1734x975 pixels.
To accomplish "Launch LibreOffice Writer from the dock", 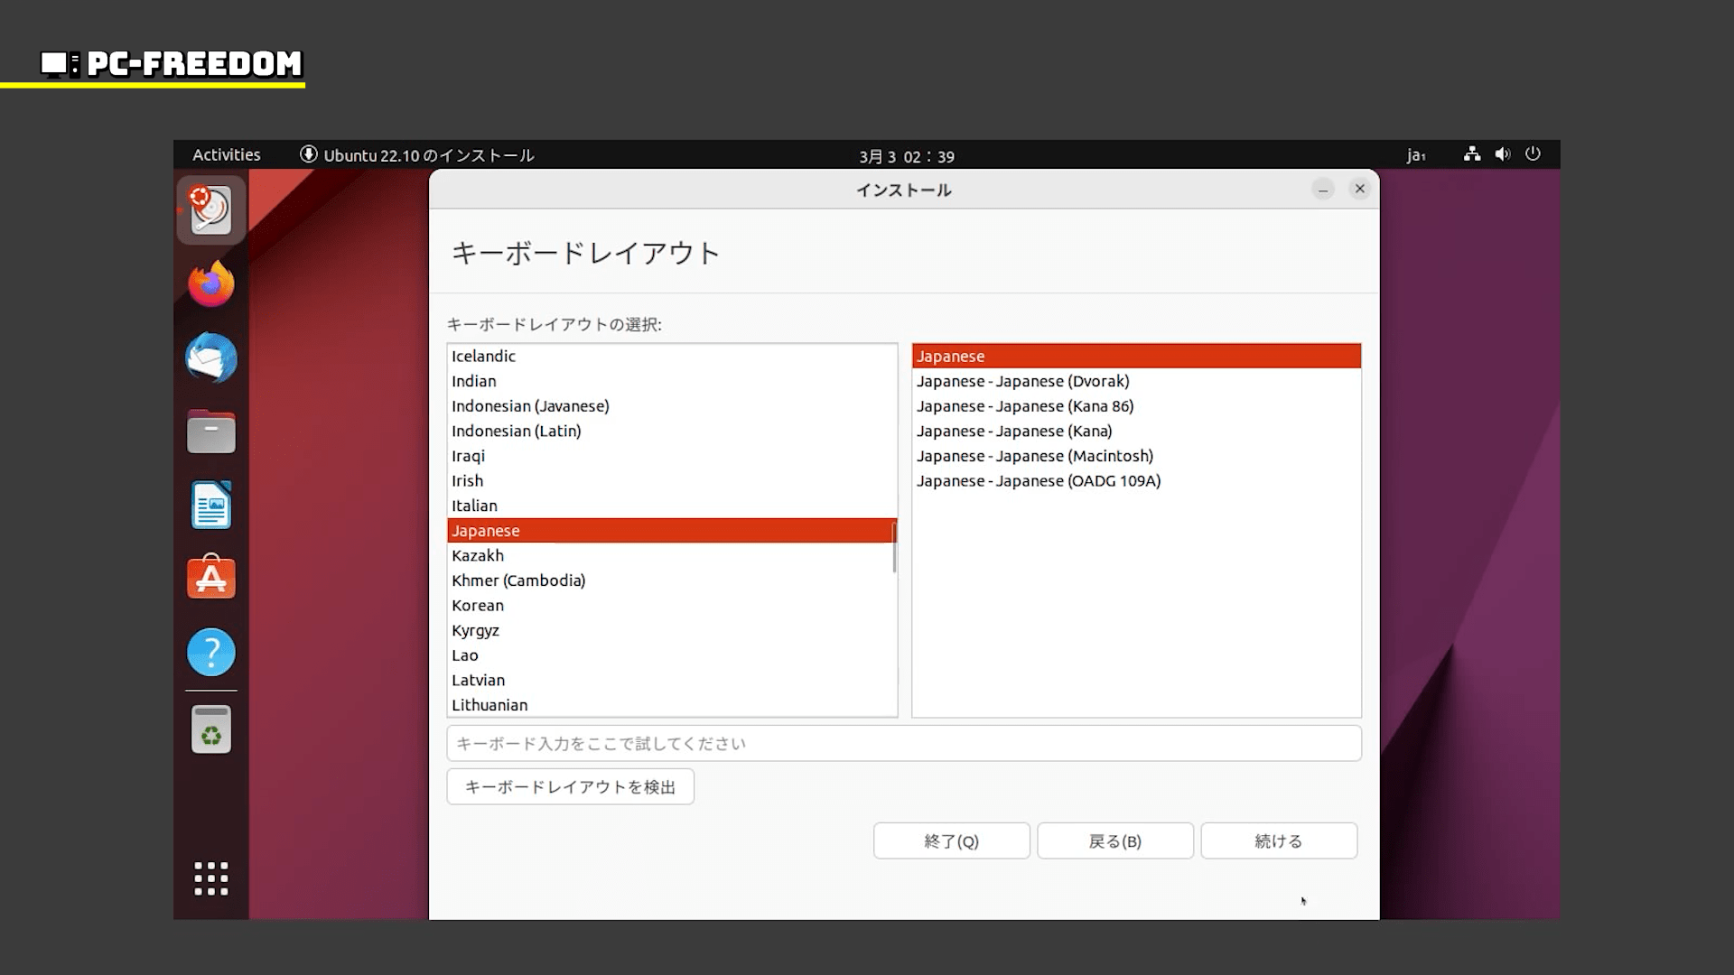I will click(210, 505).
